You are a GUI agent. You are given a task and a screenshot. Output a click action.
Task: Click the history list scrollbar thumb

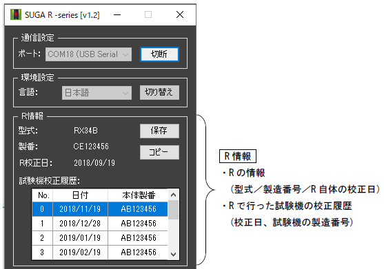click(x=174, y=210)
